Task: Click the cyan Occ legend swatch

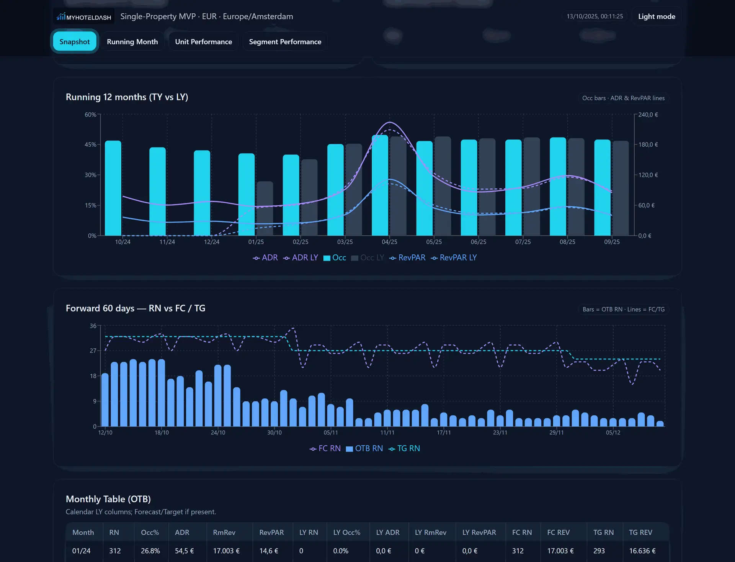Action: 327,258
